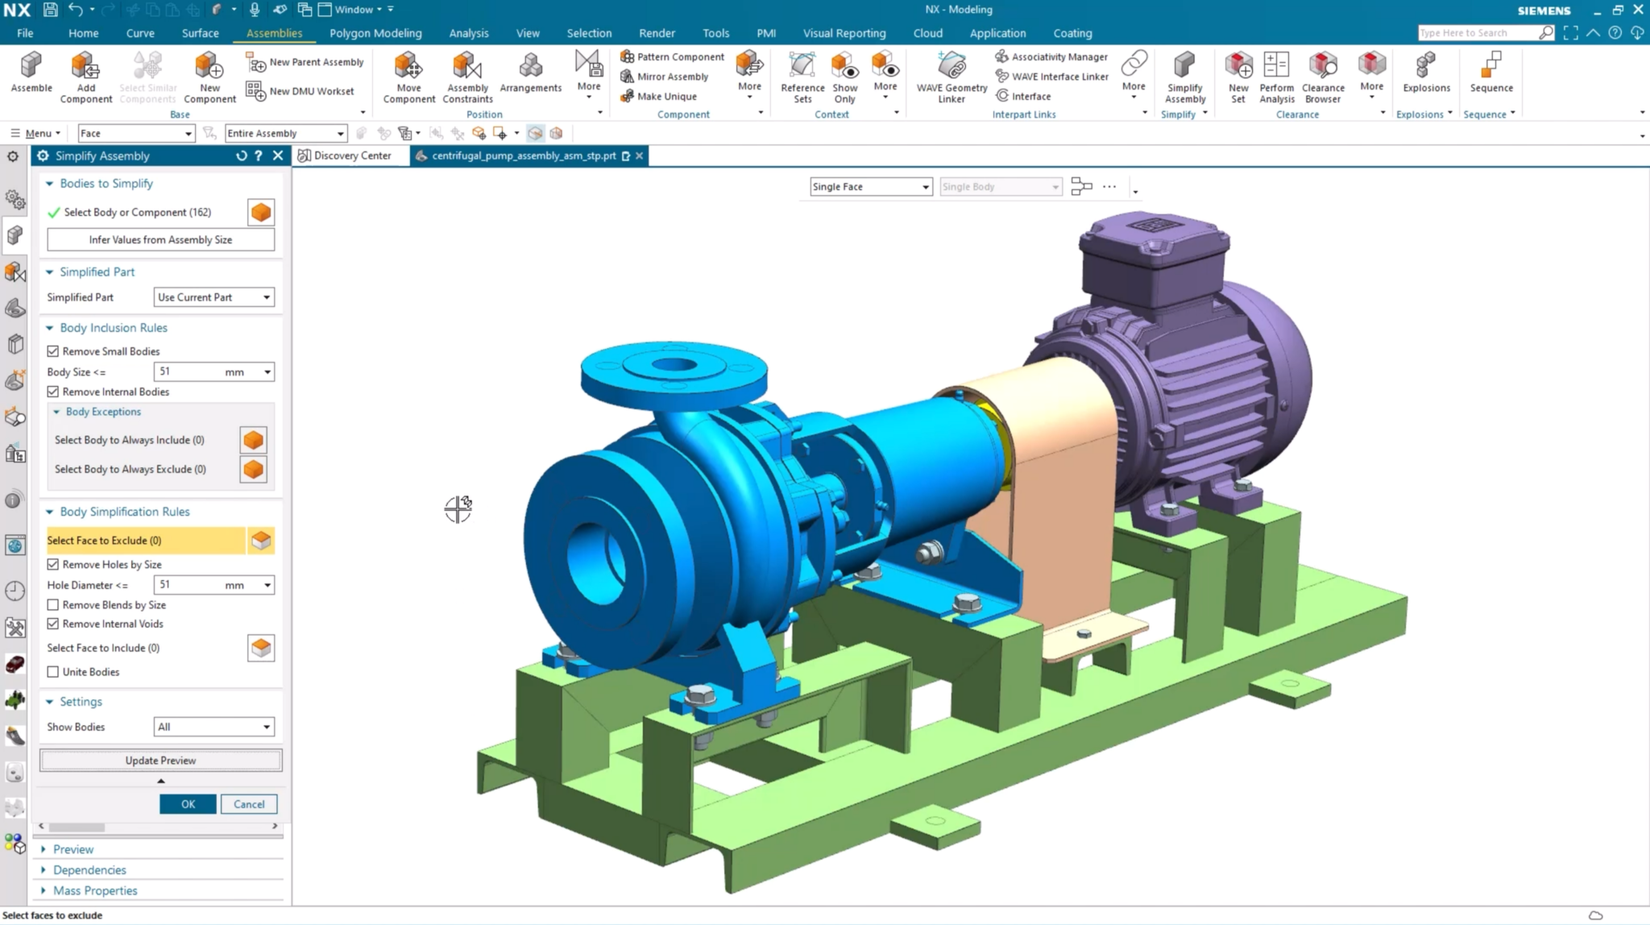Reset the Simplify Assembly dialog
Viewport: 1650px width, 925px height.
(241, 156)
